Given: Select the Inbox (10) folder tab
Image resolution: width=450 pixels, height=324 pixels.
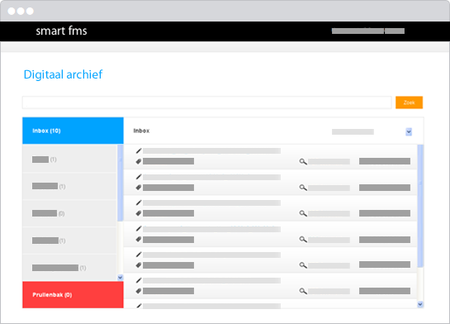Looking at the screenshot, I should tap(73, 131).
